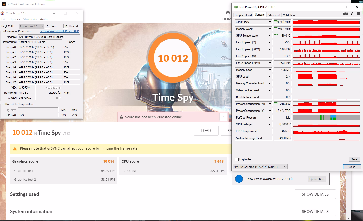The width and height of the screenshot is (363, 221).
Task: Open the GPU Load sensor dropdown
Action: coord(270,77)
